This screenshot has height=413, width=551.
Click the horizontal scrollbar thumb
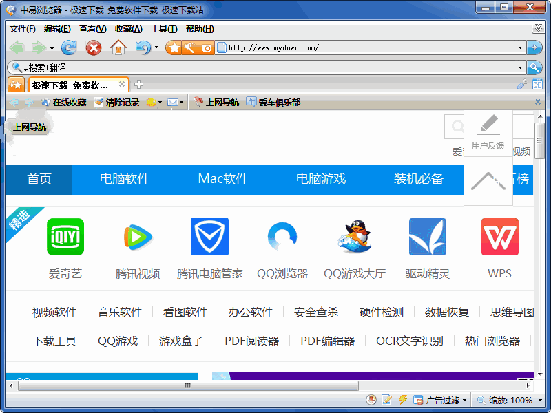click(187, 386)
